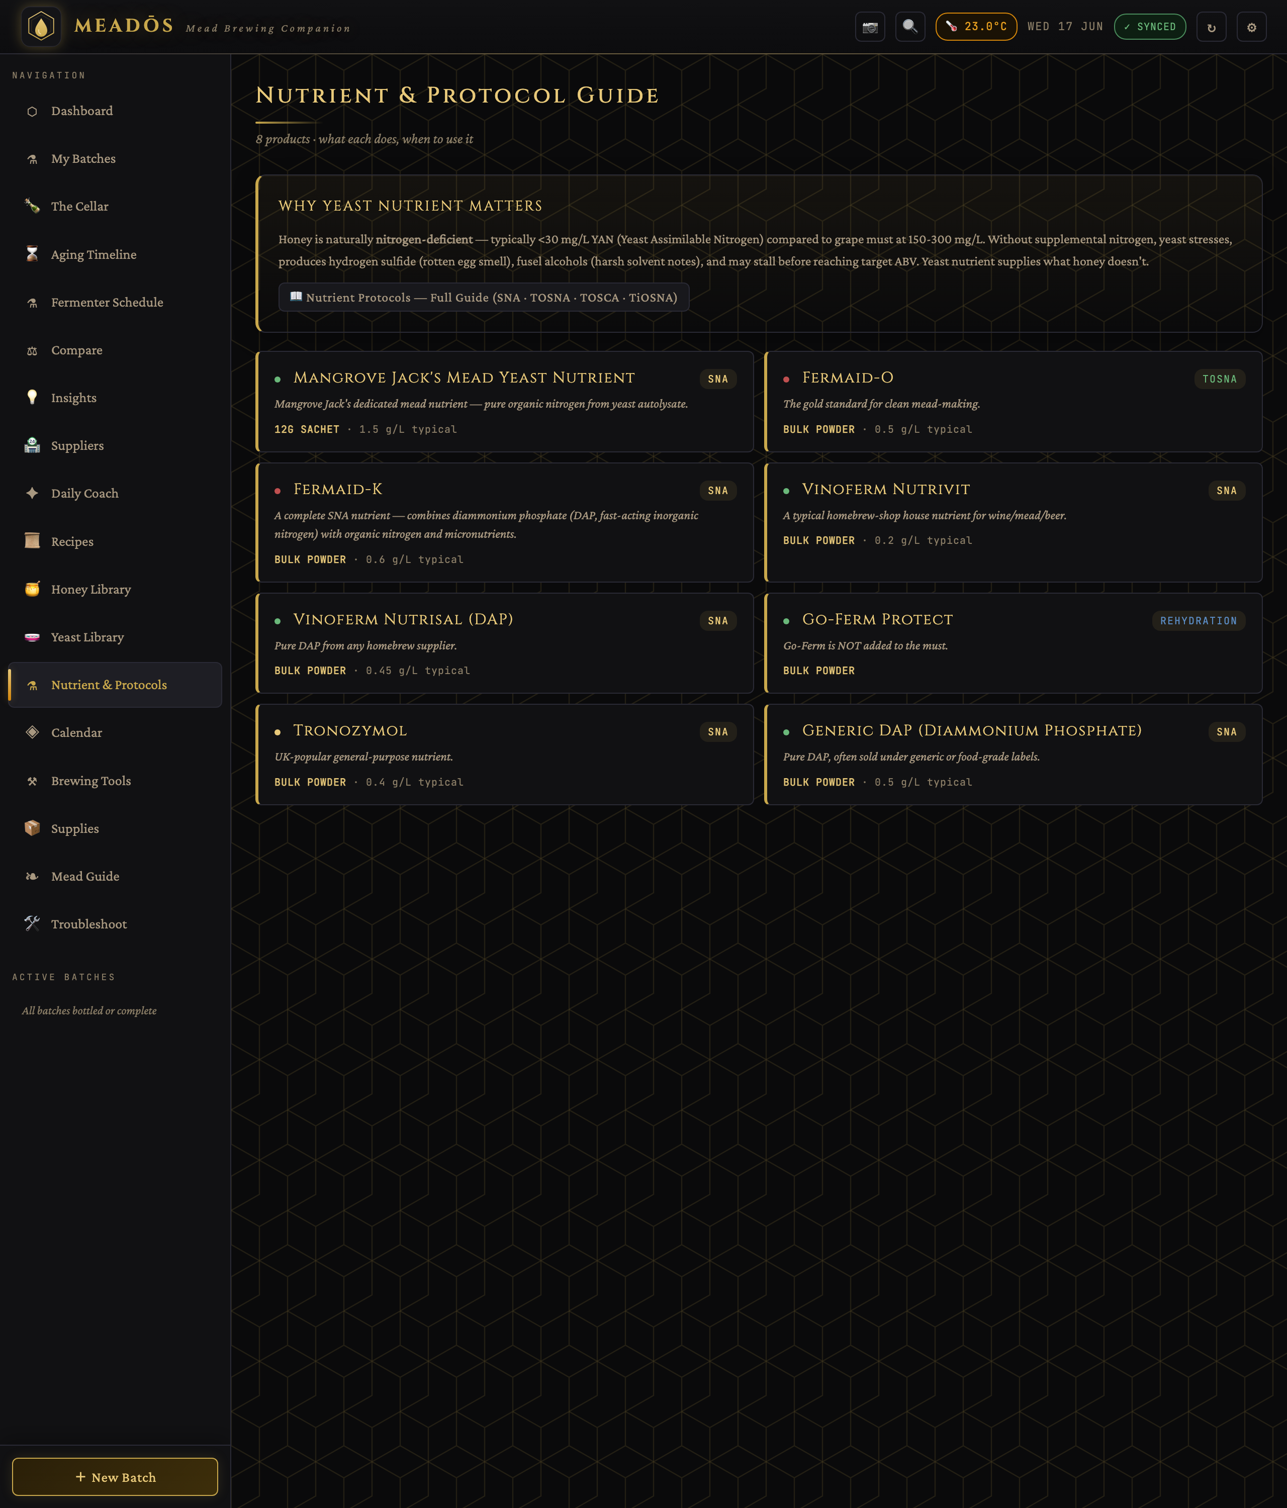Open the Fermaid-O product card
The width and height of the screenshot is (1287, 1508).
[x=1014, y=402]
